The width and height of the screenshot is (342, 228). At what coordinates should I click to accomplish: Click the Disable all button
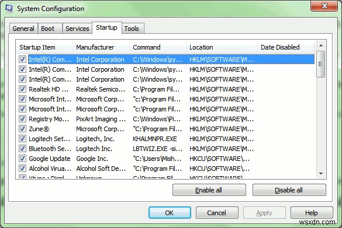click(x=289, y=190)
